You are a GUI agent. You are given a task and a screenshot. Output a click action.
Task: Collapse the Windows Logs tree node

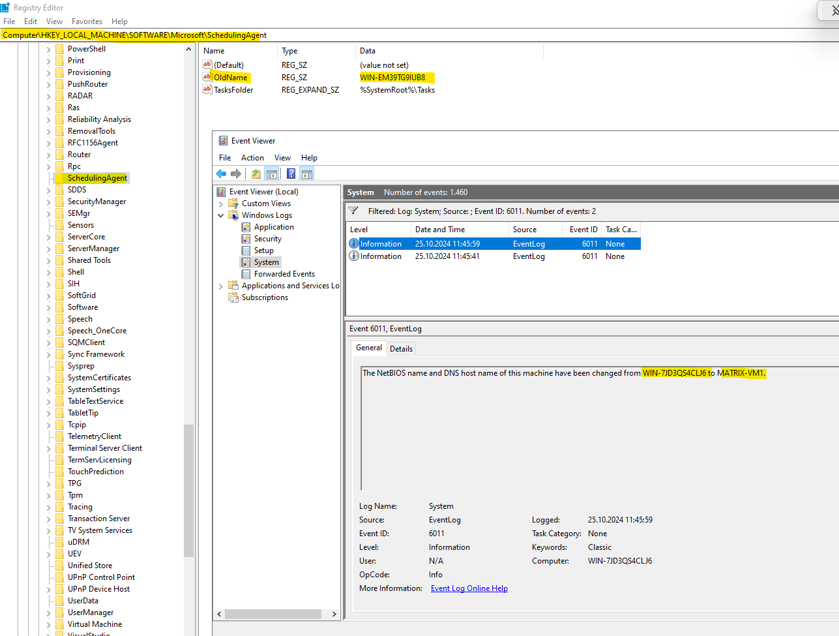220,215
